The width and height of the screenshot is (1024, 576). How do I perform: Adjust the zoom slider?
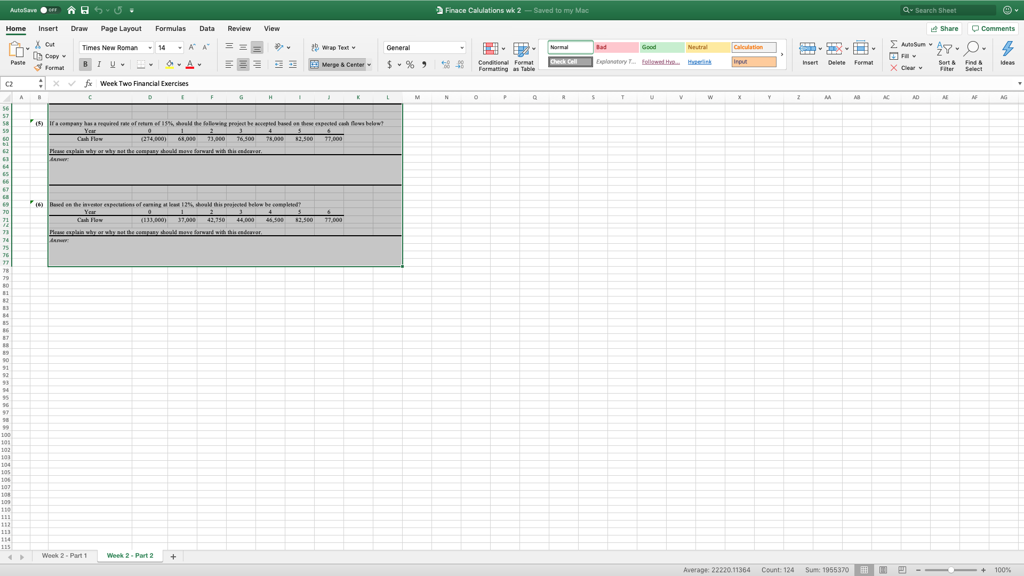point(952,570)
